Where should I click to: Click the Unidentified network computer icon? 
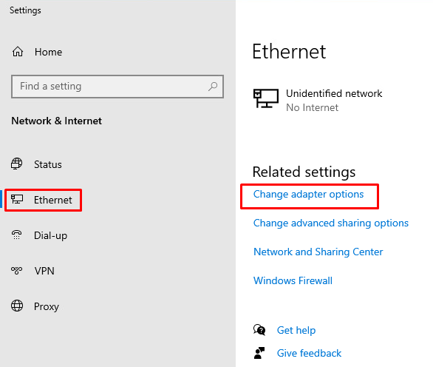[x=266, y=98]
